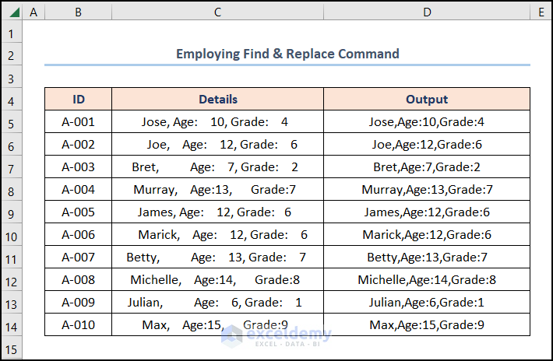Click the title cell 'Employing Find & Replace Command'

[x=287, y=54]
